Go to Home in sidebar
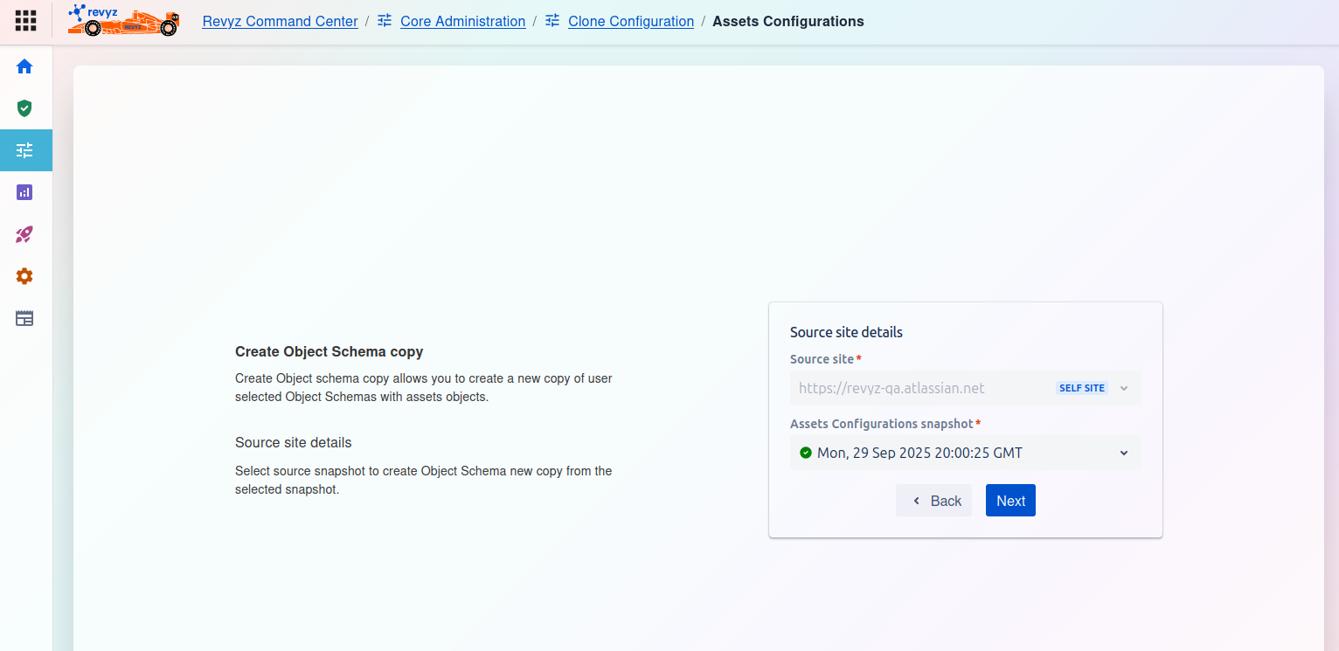This screenshot has width=1339, height=651. [x=24, y=66]
